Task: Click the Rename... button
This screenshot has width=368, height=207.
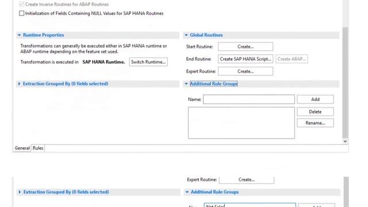Action: tap(315, 123)
